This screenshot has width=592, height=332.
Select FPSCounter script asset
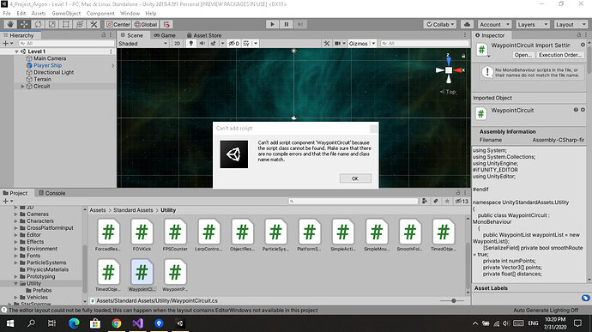pos(175,235)
